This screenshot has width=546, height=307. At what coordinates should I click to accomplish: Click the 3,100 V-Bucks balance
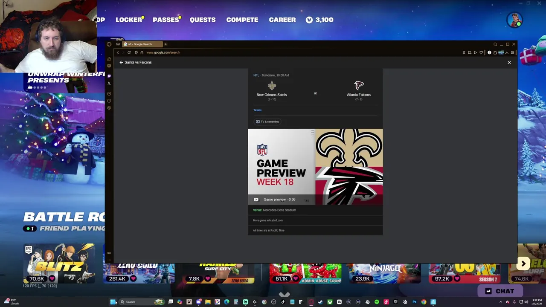[x=319, y=20]
